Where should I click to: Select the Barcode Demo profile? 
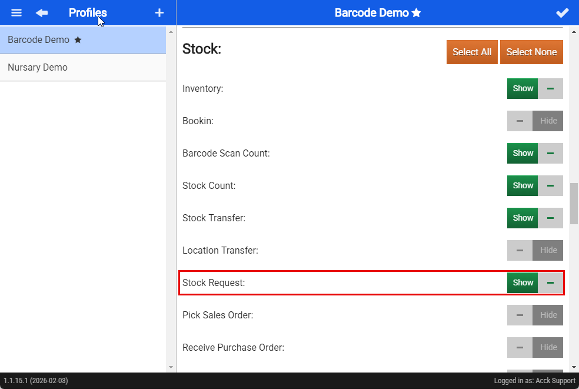coord(38,40)
